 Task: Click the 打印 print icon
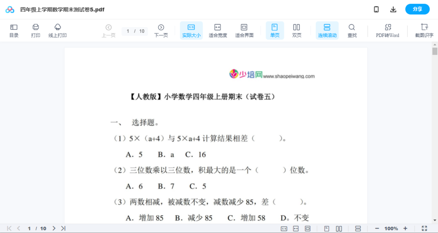point(36,30)
